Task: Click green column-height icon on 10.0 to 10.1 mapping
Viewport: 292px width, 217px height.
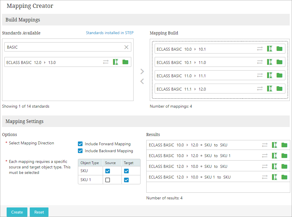Action: tap(270, 49)
